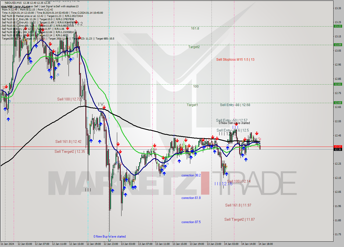Select the 'Sell Stoploss M15 1.5 | 13' label

235,60
